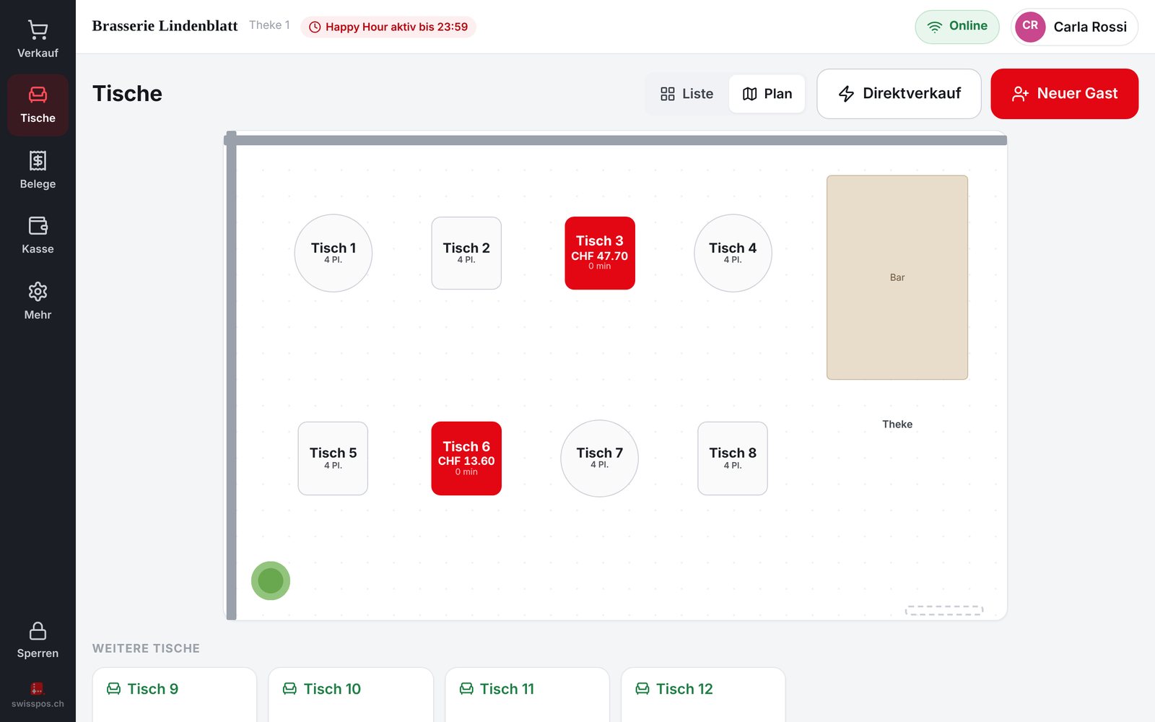Image resolution: width=1155 pixels, height=722 pixels.
Task: Start a Direktverkauf
Action: click(899, 94)
